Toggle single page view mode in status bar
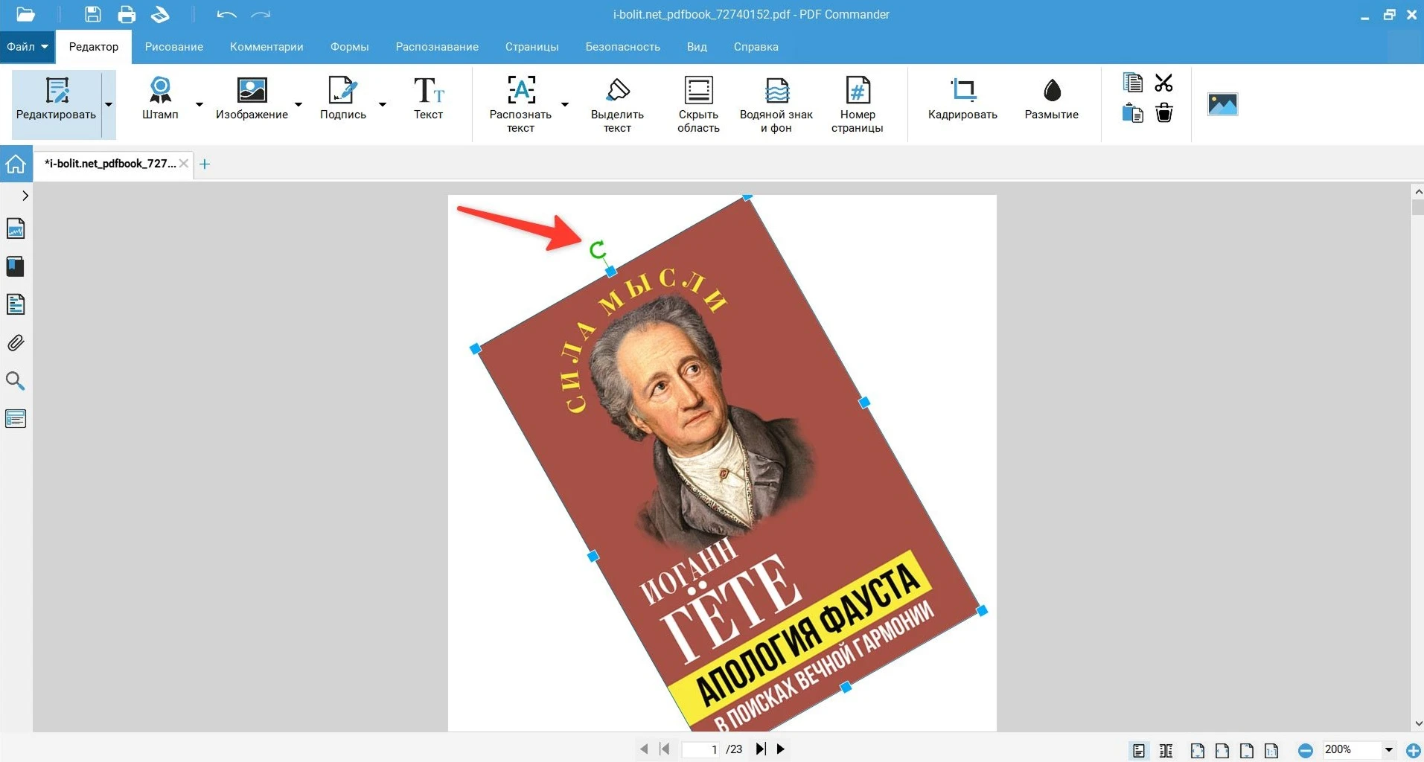Viewport: 1424px width, 762px height. click(1138, 750)
